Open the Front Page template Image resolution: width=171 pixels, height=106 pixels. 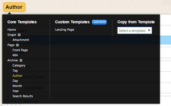20,50
